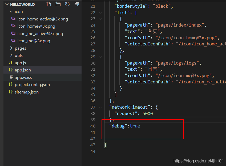The height and width of the screenshot is (166, 226).
Task: Select app.json in file tree
Action: coord(23,70)
